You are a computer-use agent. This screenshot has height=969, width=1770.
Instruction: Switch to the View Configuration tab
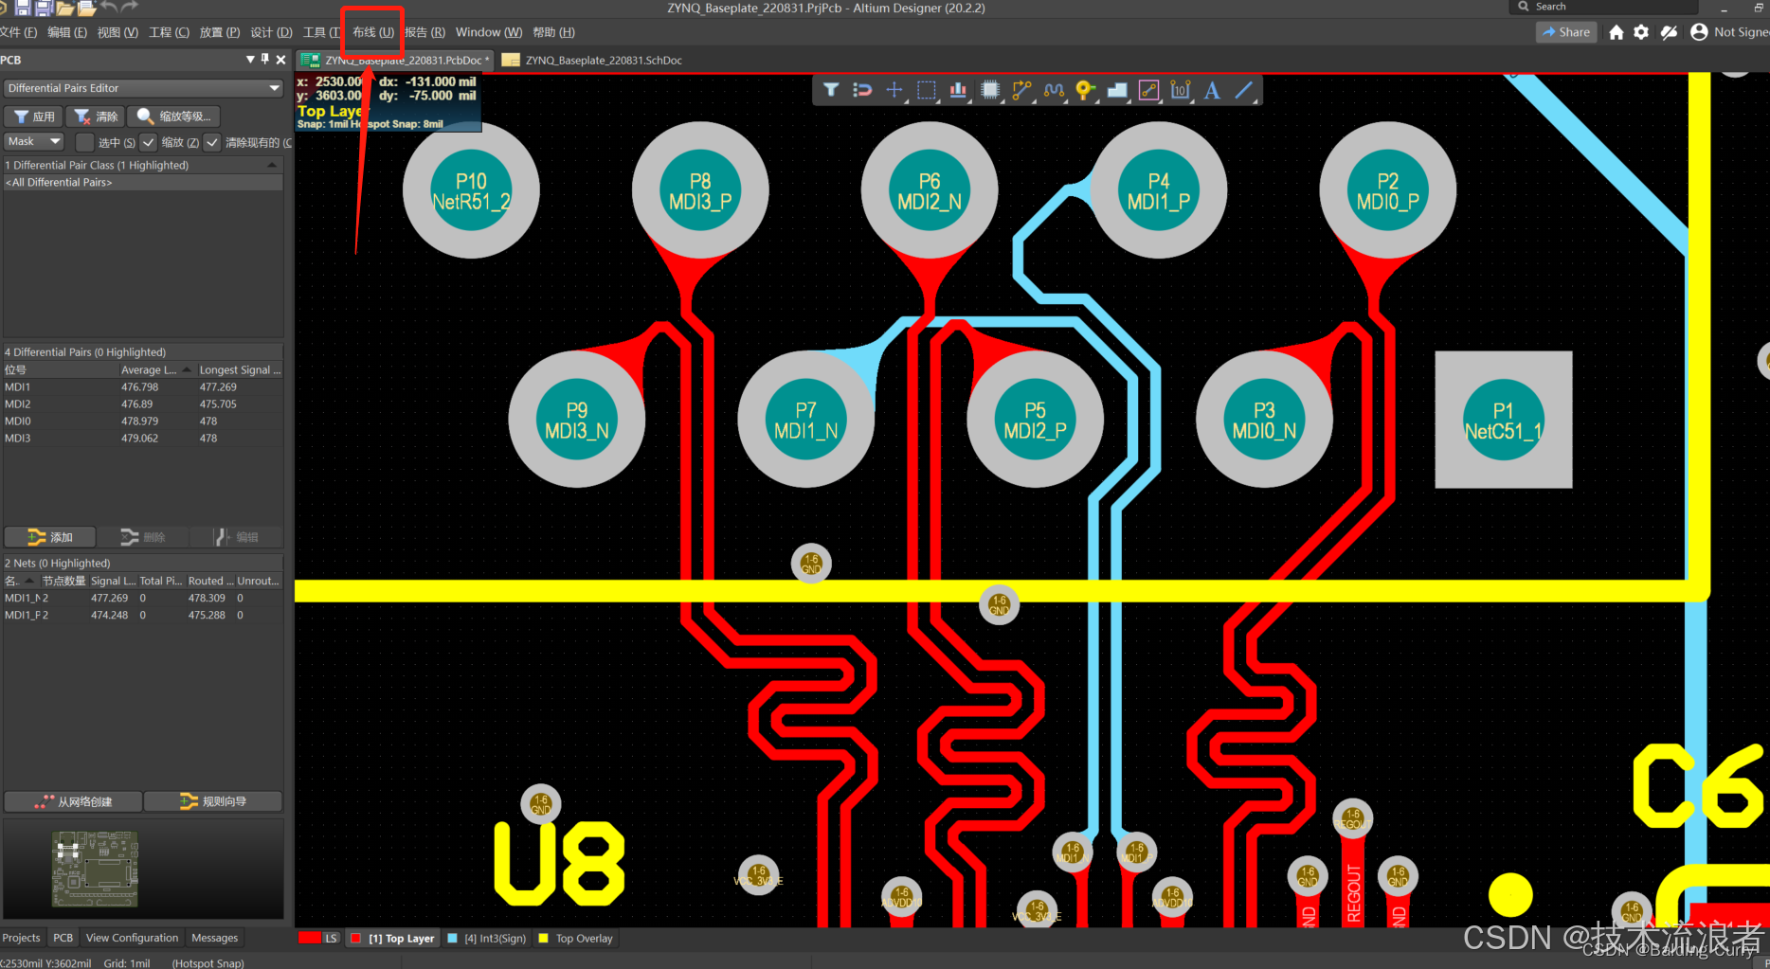coord(132,938)
